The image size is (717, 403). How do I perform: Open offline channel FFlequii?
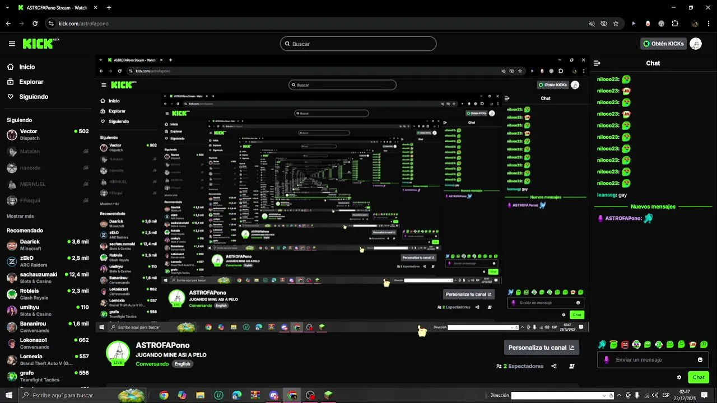[x=48, y=200]
